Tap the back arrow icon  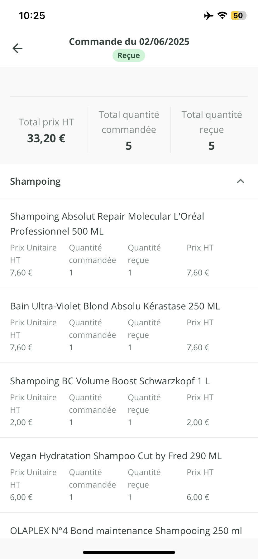pos(17,48)
